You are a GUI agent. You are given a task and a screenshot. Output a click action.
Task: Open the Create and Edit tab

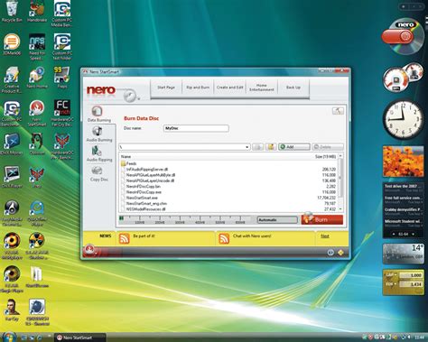click(x=229, y=88)
